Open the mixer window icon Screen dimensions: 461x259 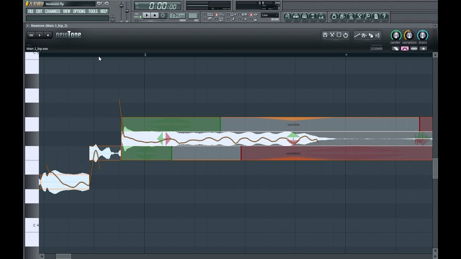(321, 16)
